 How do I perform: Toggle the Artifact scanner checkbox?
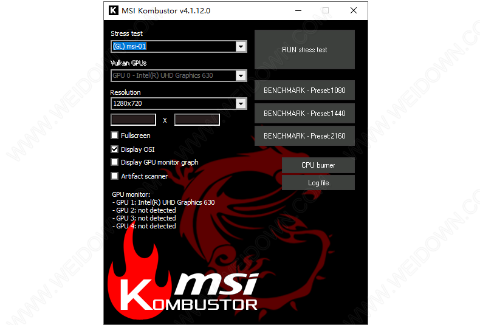pyautogui.click(x=114, y=176)
